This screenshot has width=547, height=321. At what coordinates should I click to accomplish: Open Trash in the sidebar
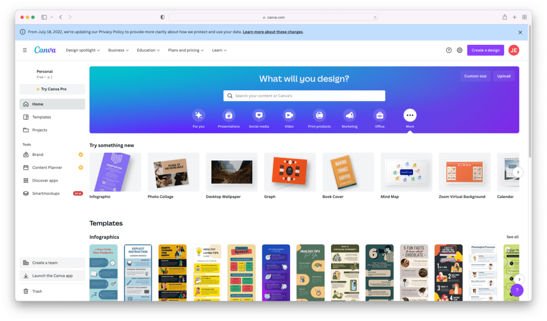(52, 291)
